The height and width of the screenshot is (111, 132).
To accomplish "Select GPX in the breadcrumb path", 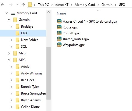I will pyautogui.click(x=122, y=5).
